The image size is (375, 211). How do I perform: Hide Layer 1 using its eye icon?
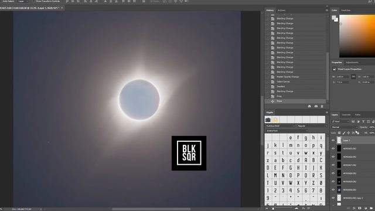click(333, 141)
